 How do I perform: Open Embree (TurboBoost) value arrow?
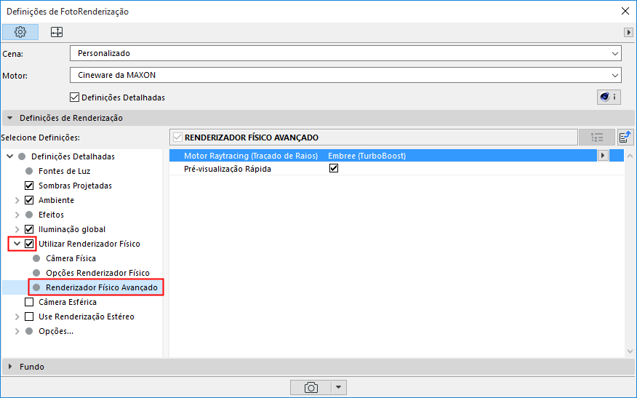click(603, 155)
